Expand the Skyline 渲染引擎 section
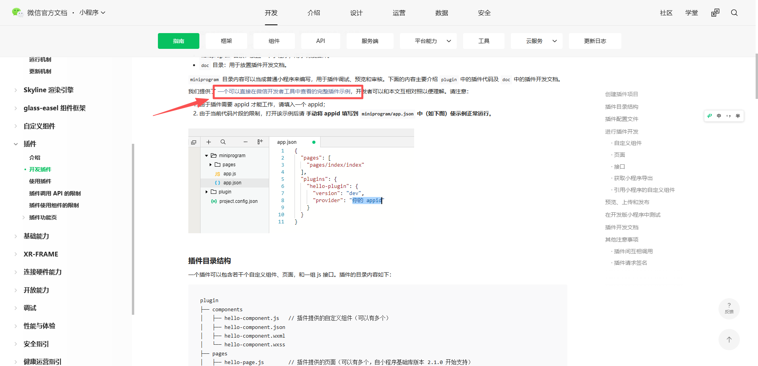 coord(16,90)
